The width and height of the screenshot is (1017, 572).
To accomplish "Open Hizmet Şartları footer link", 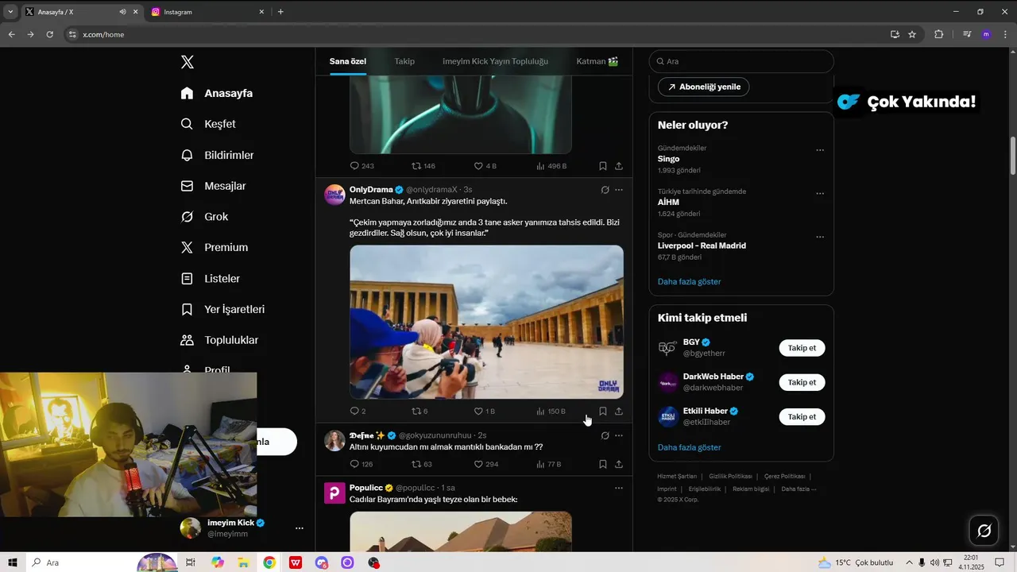I will (x=677, y=476).
